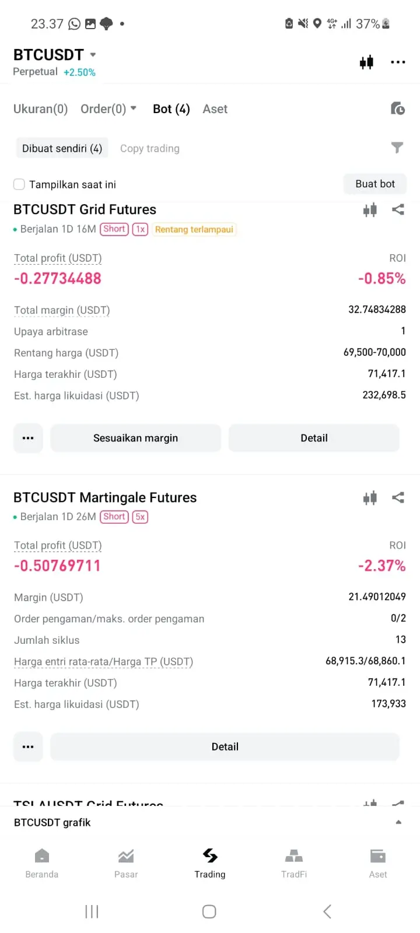Image resolution: width=420 pixels, height=933 pixels.
Task: Share the BTCUSDT Martingale Futures bot
Action: (x=398, y=497)
